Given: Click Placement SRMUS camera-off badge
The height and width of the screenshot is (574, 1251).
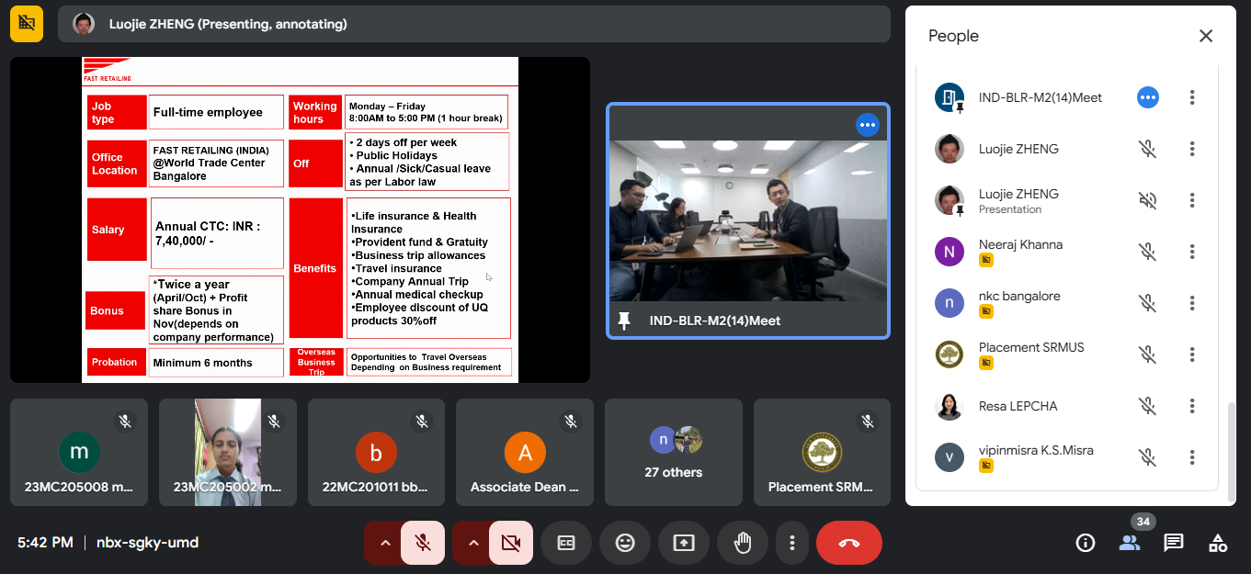Looking at the screenshot, I should [x=986, y=363].
